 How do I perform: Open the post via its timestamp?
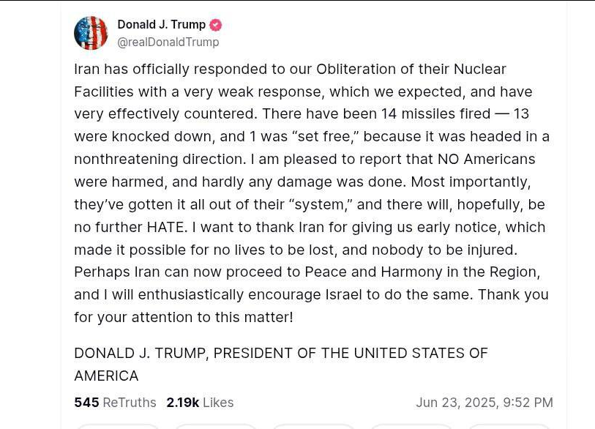(x=484, y=402)
